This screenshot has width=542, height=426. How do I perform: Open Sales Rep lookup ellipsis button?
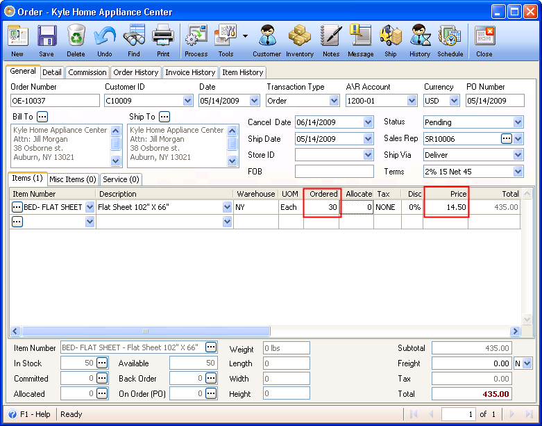click(506, 139)
